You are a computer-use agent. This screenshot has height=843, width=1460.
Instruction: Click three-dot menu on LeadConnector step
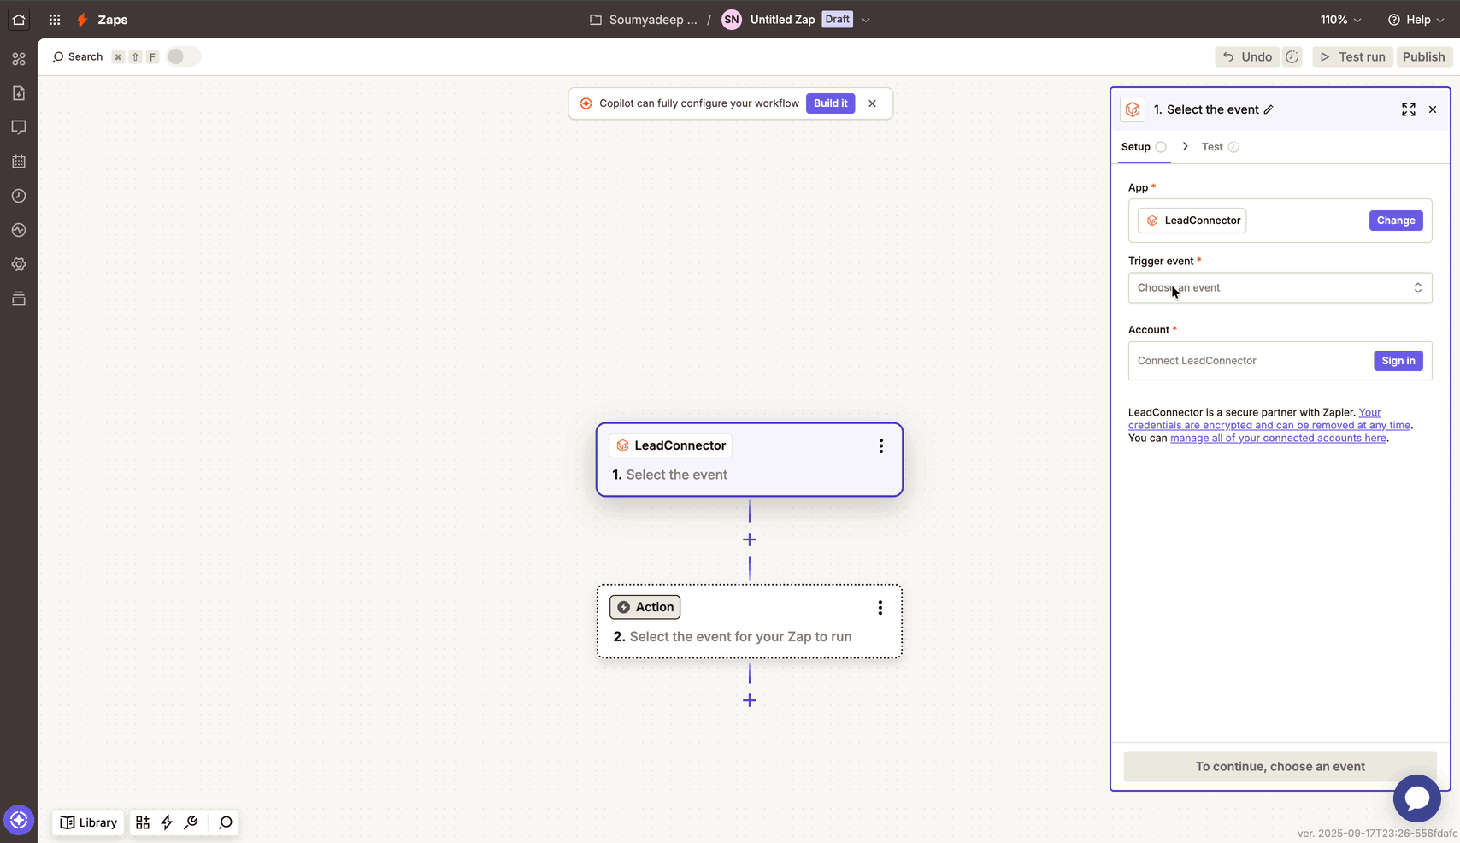point(880,446)
